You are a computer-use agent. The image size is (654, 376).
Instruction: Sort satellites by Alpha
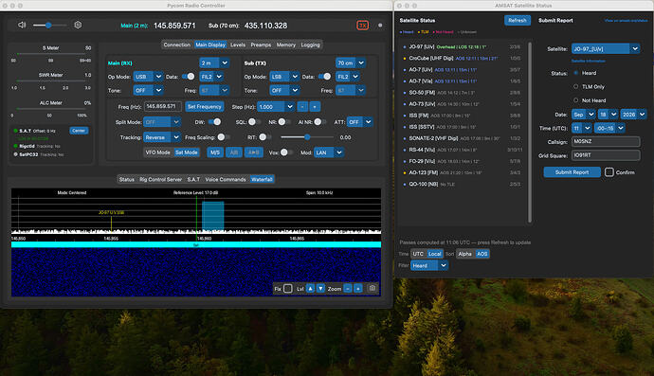pyautogui.click(x=464, y=254)
